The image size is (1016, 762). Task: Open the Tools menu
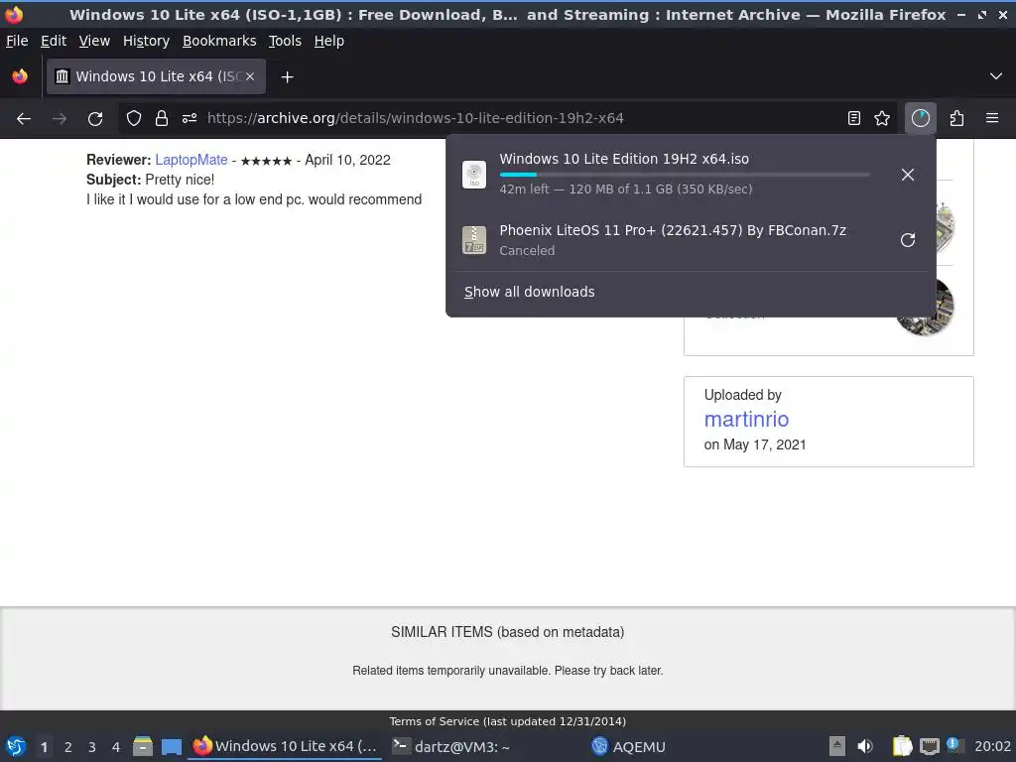(x=285, y=41)
